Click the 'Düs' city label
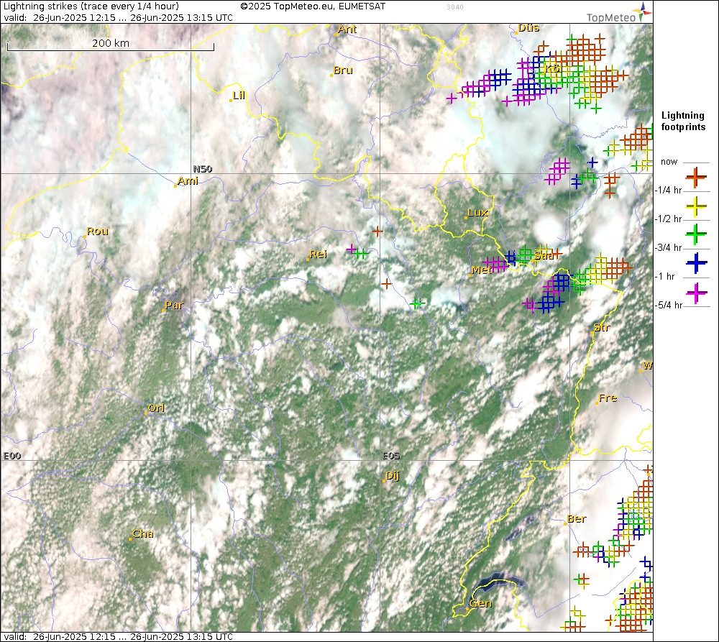Viewport: 719px width, 642px height. tap(528, 28)
